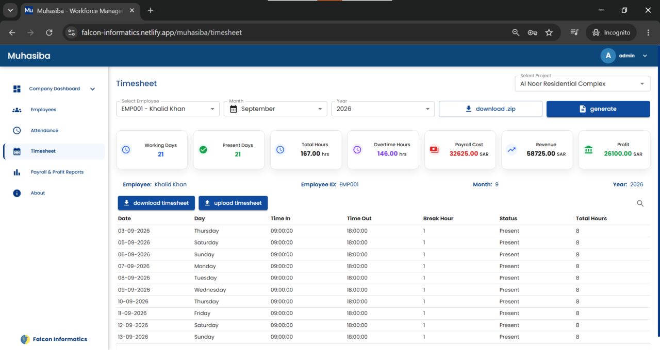Click the About info icon in sidebar

(17, 193)
